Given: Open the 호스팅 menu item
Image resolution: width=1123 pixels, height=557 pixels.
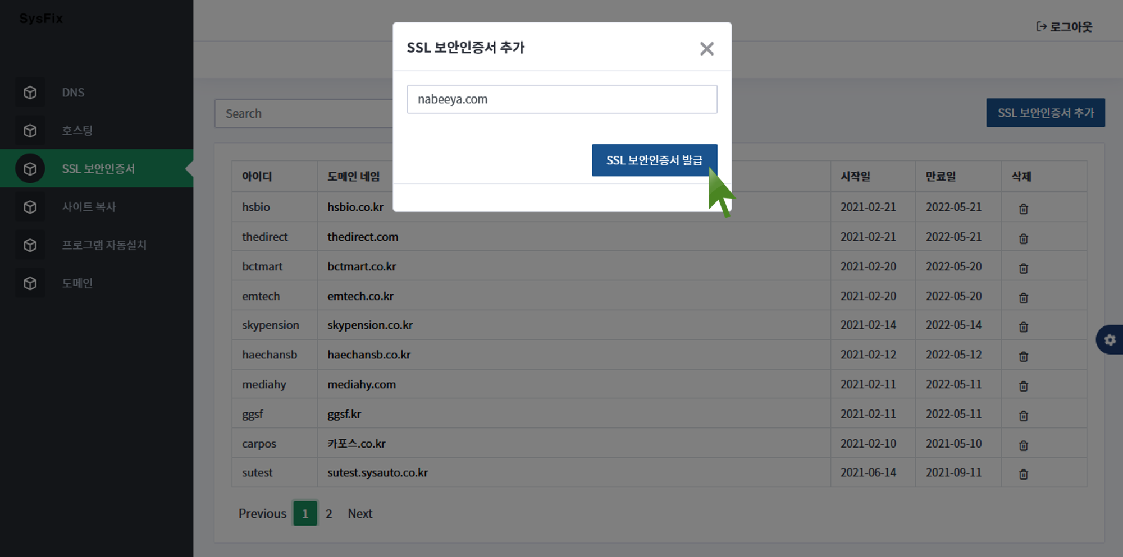Looking at the screenshot, I should [77, 131].
